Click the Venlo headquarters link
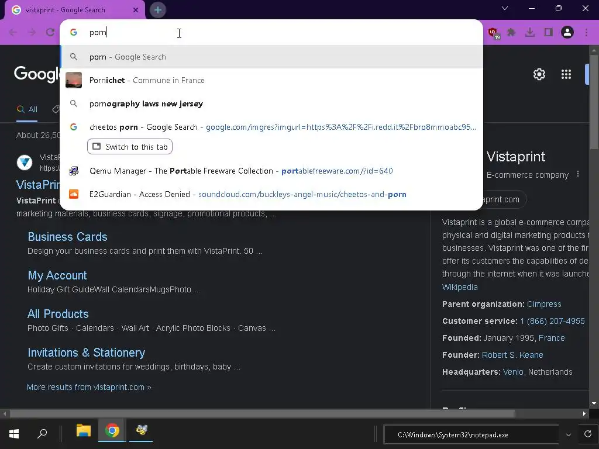The height and width of the screenshot is (449, 599). click(x=513, y=372)
